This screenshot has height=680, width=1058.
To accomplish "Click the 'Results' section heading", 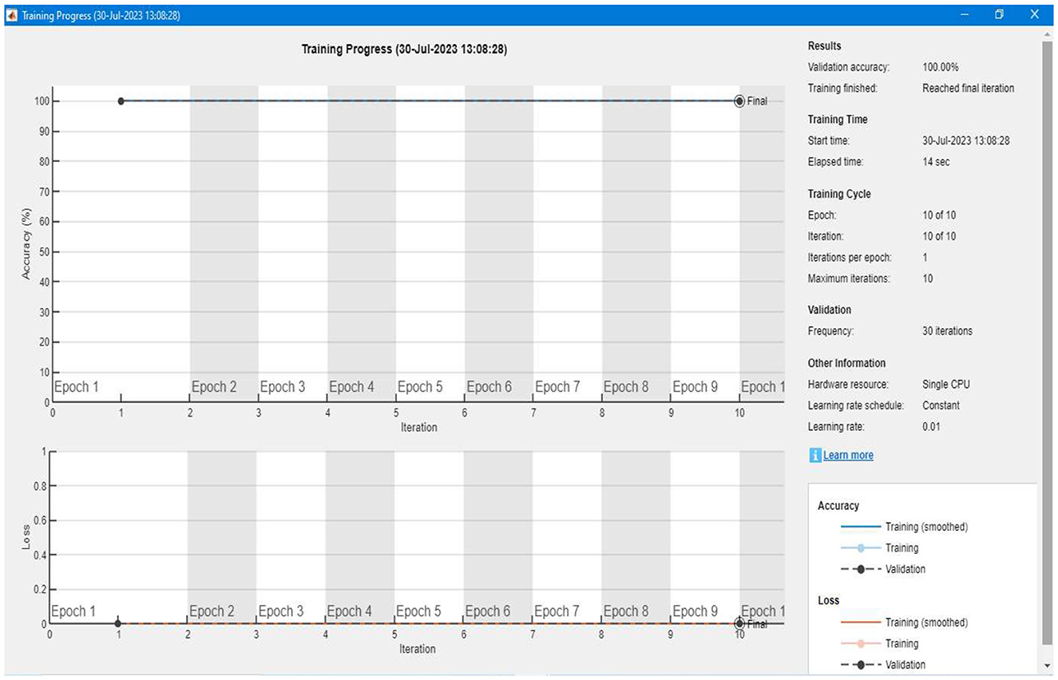I will pos(825,46).
